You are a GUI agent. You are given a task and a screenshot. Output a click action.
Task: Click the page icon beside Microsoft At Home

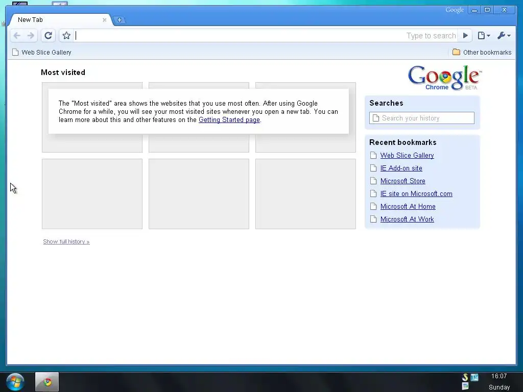click(x=373, y=206)
